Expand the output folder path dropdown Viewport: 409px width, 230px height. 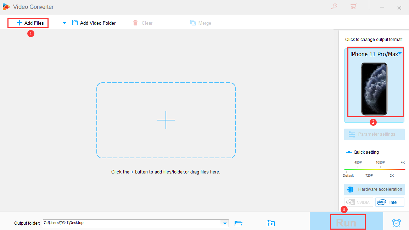click(x=225, y=223)
